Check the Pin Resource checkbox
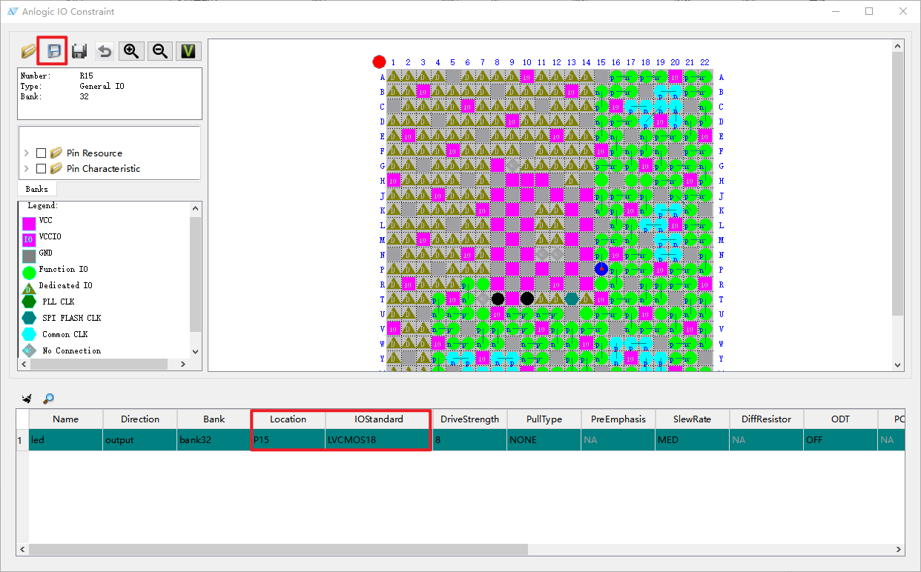921x572 pixels. coord(41,153)
